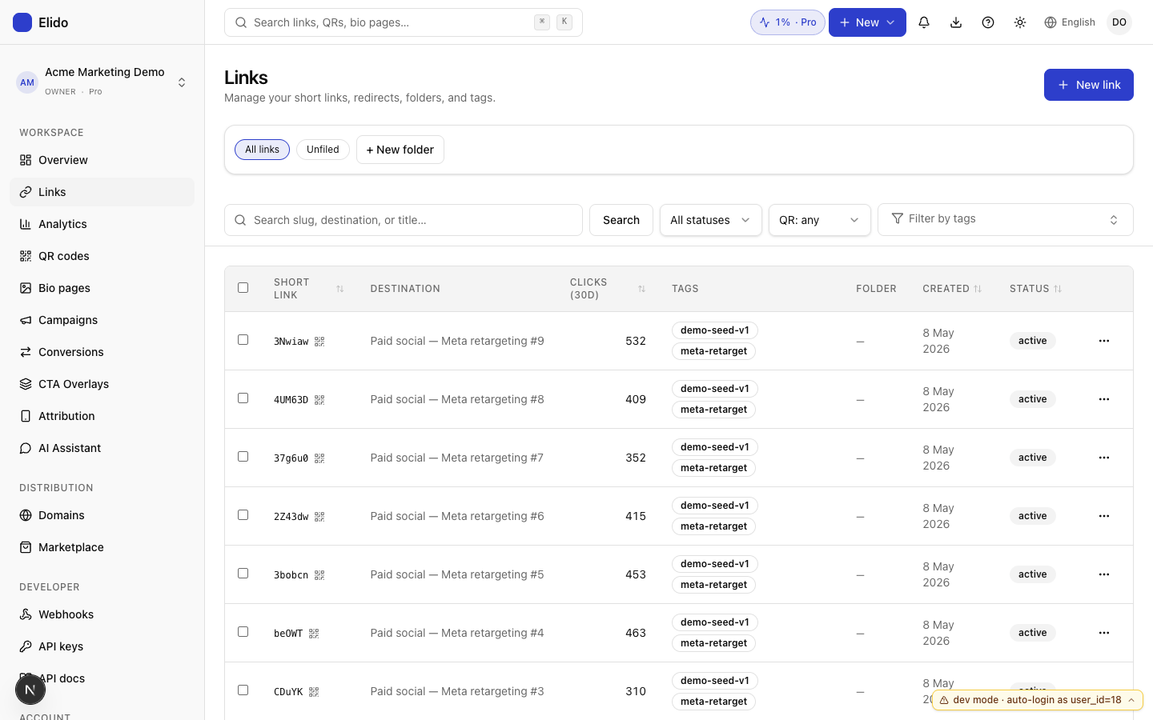The height and width of the screenshot is (720, 1153).
Task: Click the QR icon next to CDuYK
Action: click(x=314, y=692)
